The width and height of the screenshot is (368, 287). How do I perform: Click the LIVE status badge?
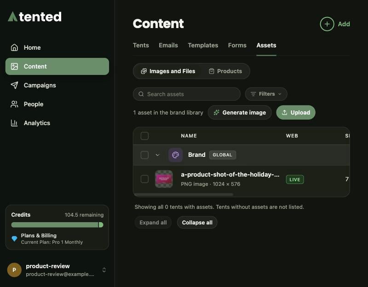295,179
